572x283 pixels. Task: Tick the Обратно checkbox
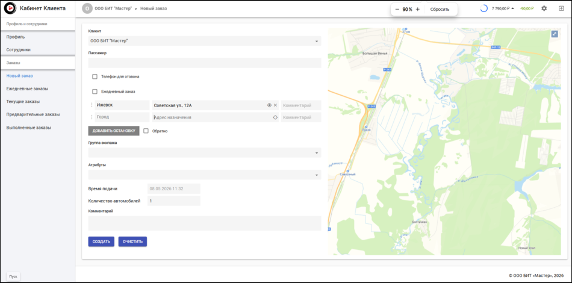(x=146, y=131)
